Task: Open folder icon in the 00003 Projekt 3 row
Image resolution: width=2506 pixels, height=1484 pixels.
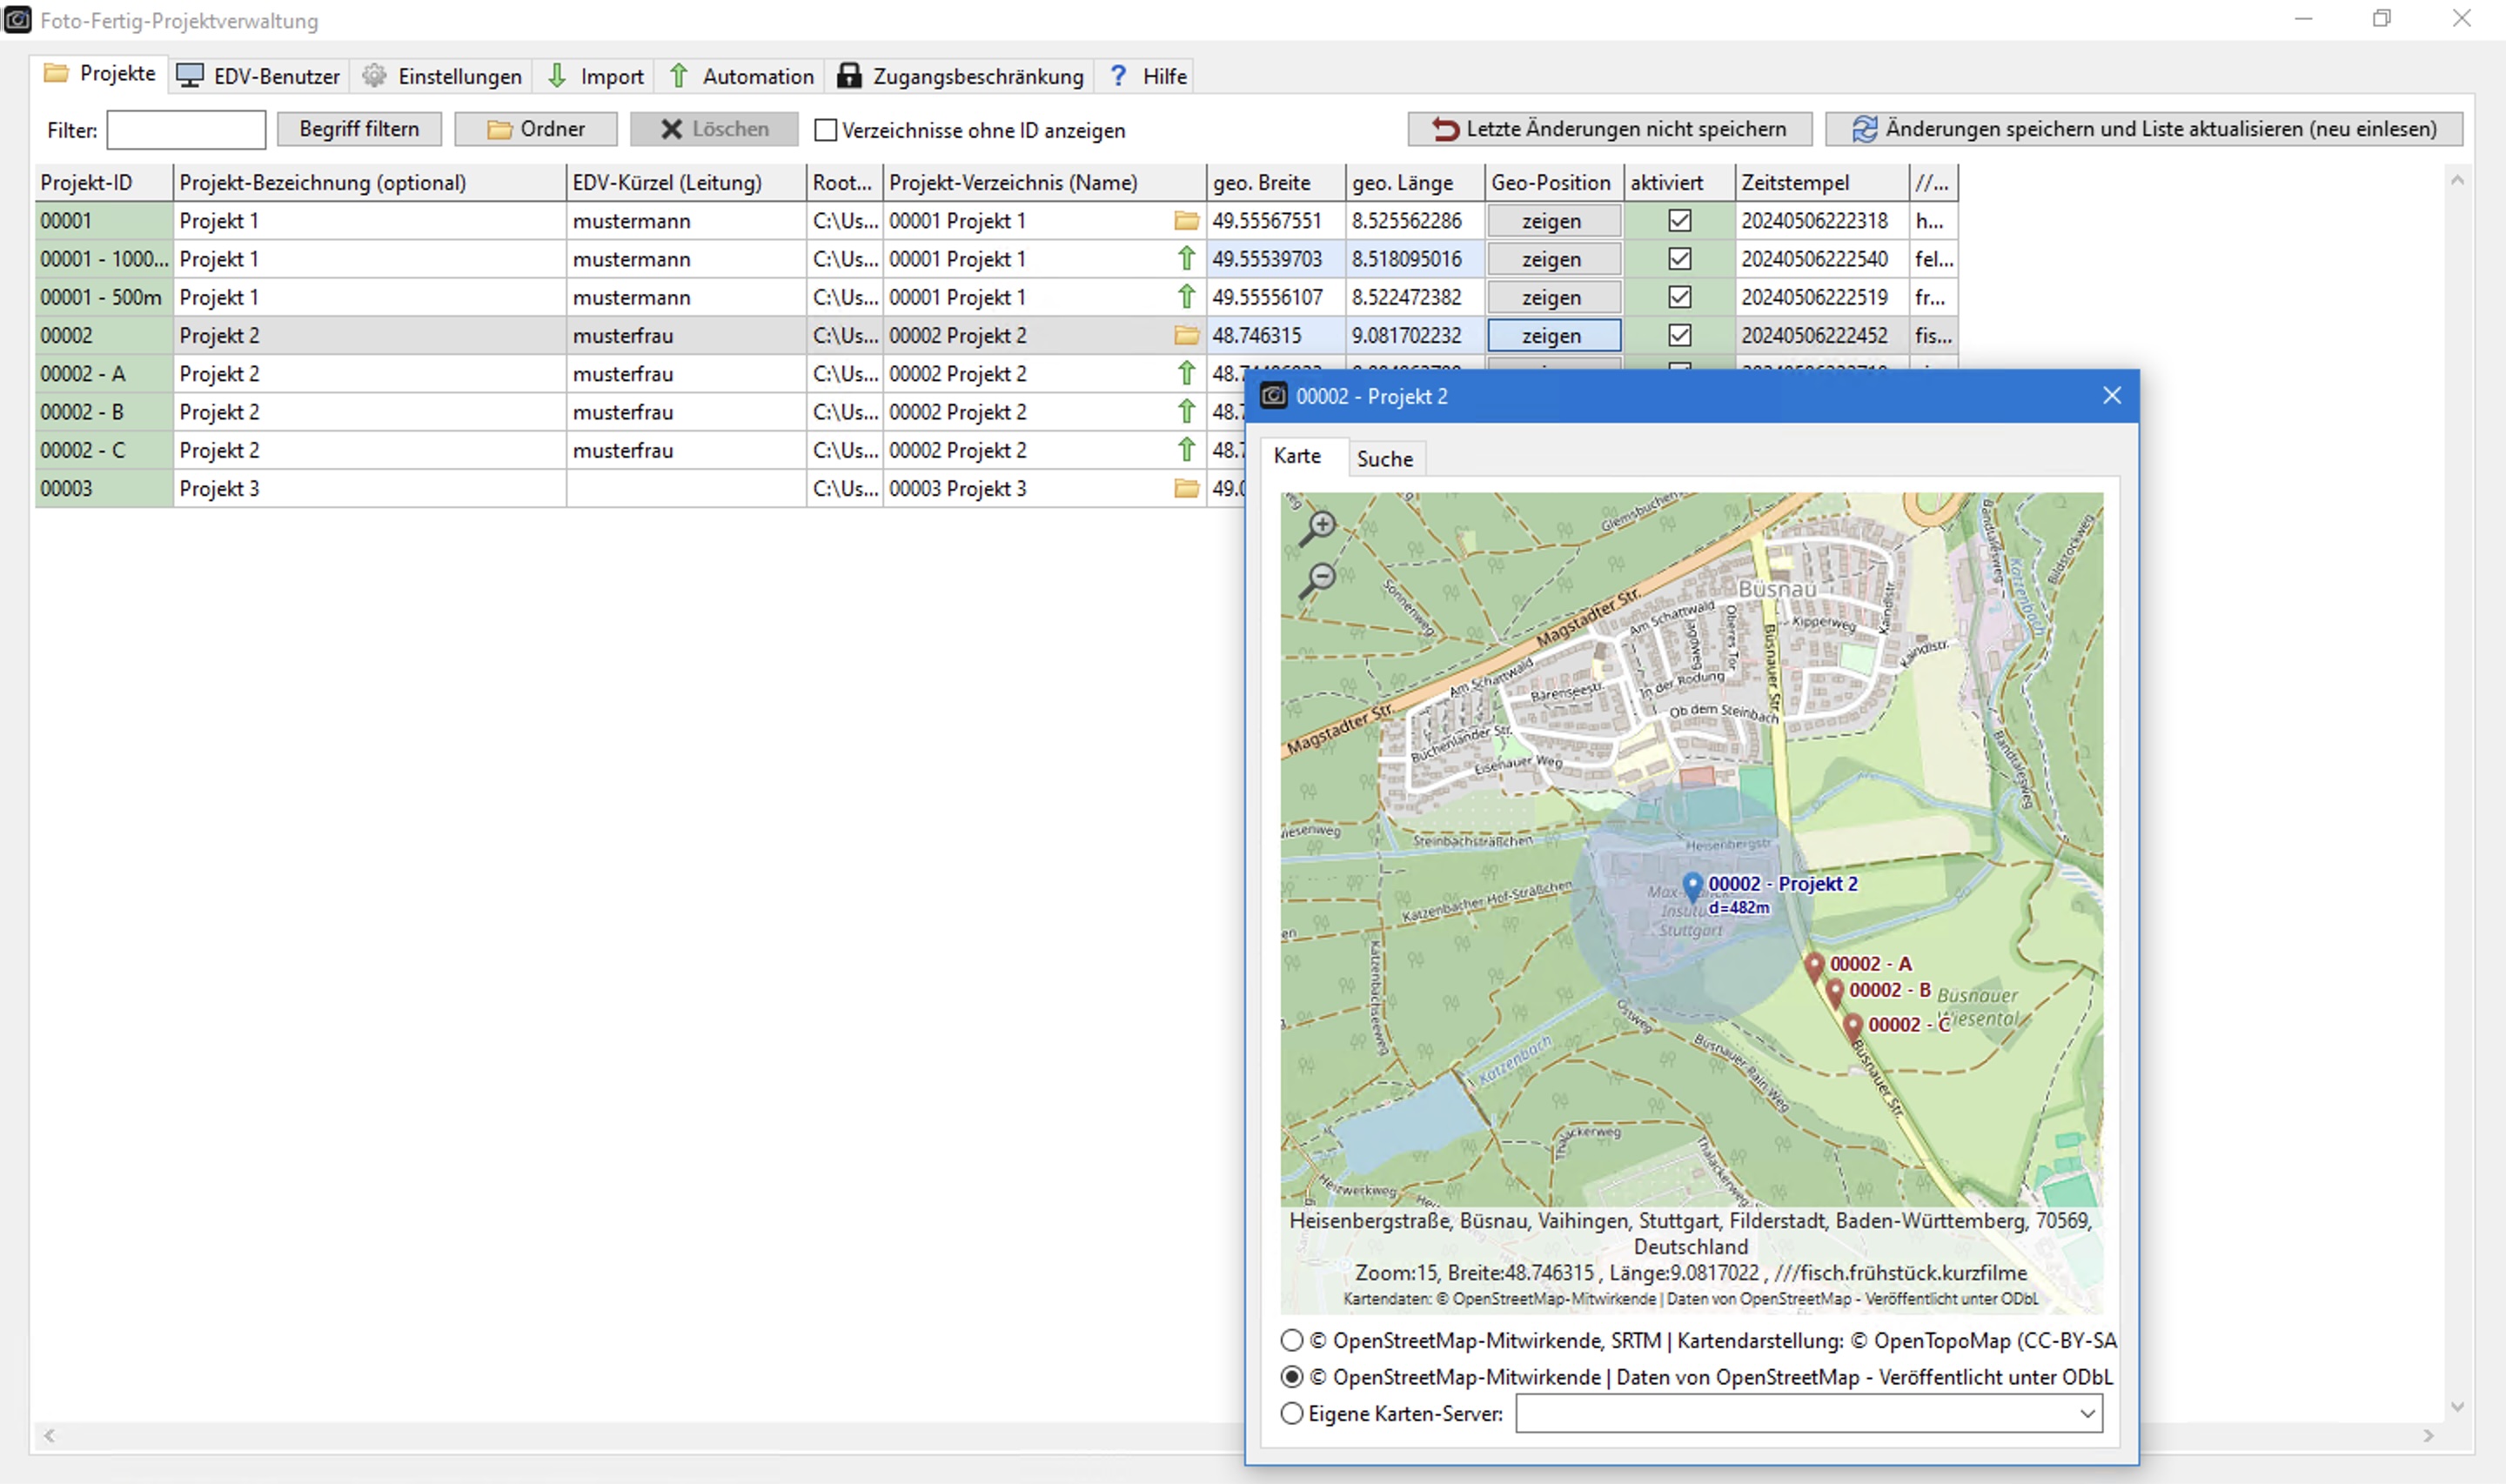Action: tap(1186, 489)
